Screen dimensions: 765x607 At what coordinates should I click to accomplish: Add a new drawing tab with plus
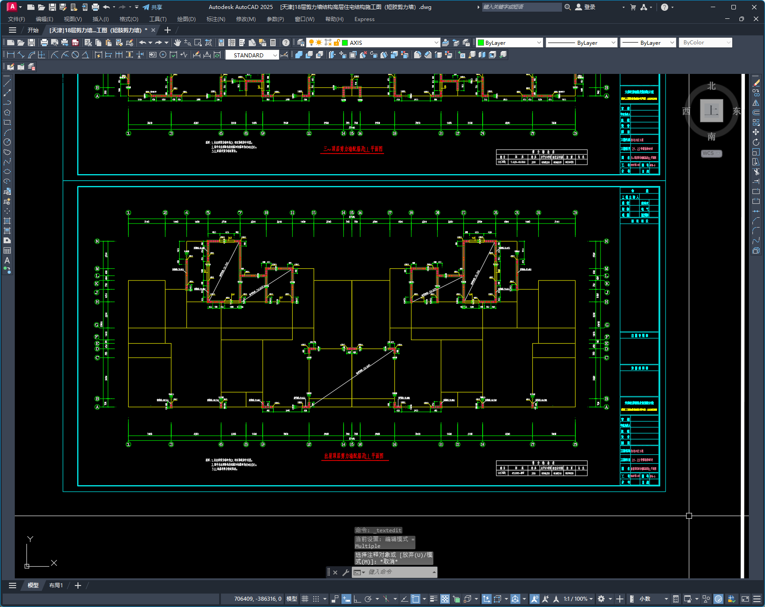point(168,30)
